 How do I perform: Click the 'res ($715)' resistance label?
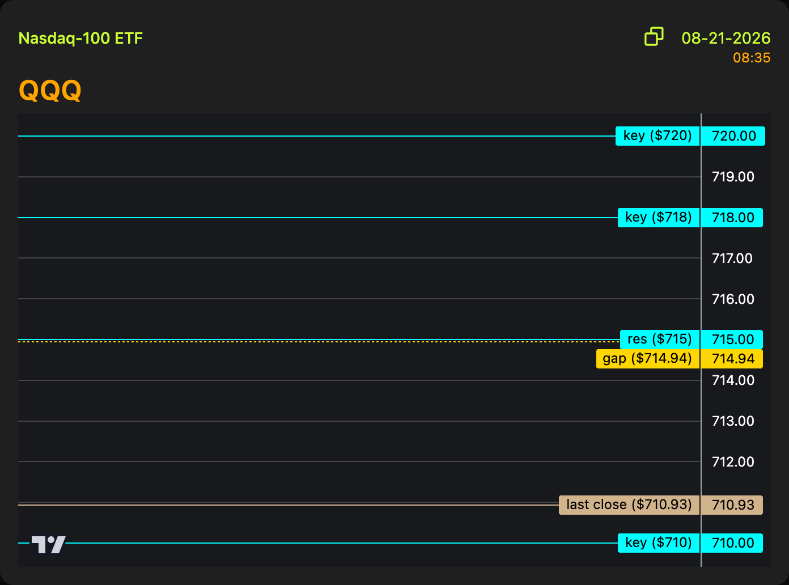(660, 340)
